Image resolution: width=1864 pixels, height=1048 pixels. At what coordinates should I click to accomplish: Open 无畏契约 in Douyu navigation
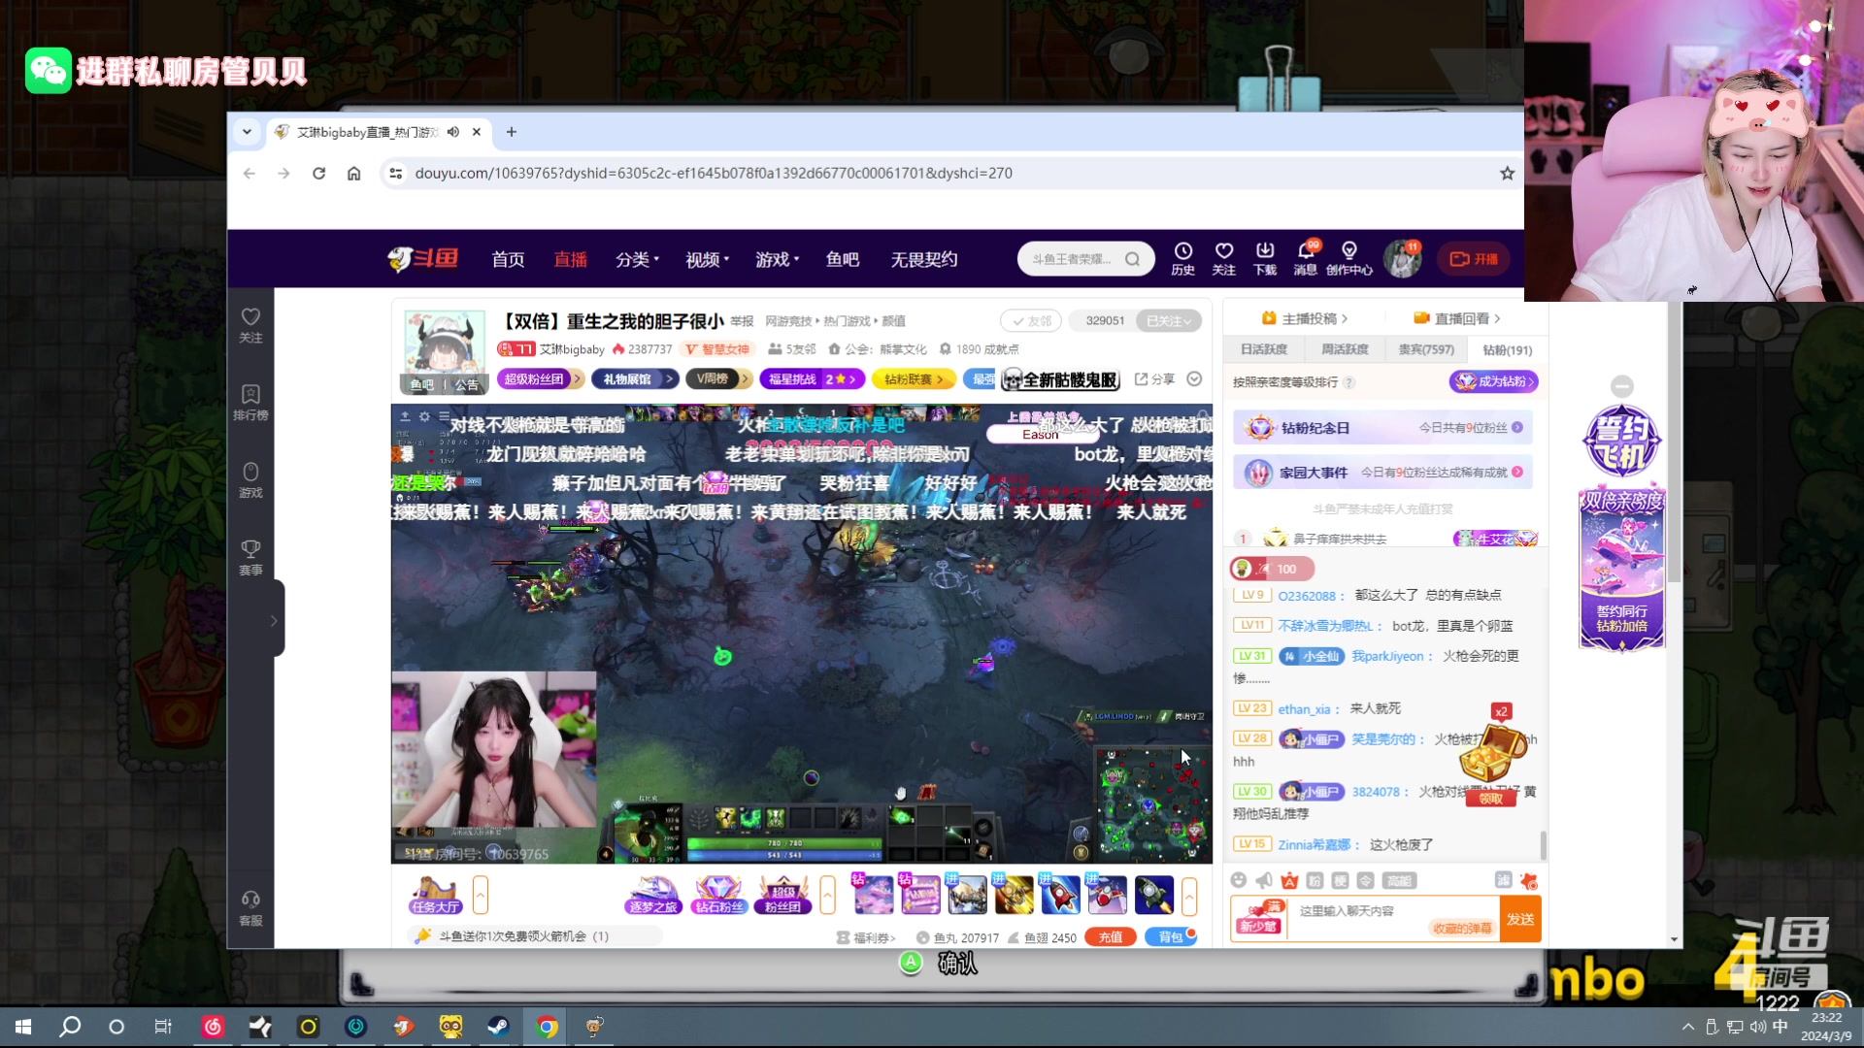coord(924,259)
